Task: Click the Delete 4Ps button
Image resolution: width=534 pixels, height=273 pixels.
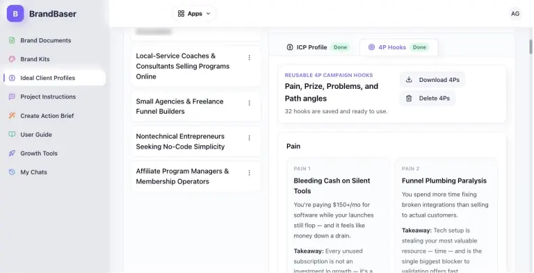Action: (x=428, y=99)
